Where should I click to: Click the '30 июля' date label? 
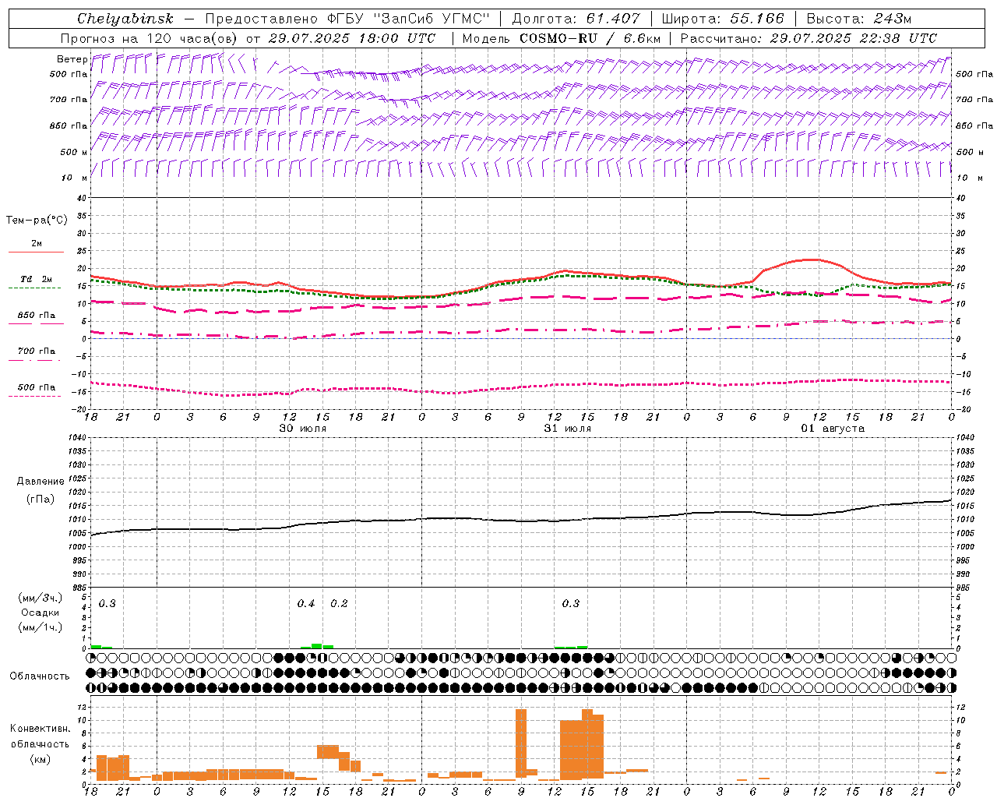[x=303, y=429]
